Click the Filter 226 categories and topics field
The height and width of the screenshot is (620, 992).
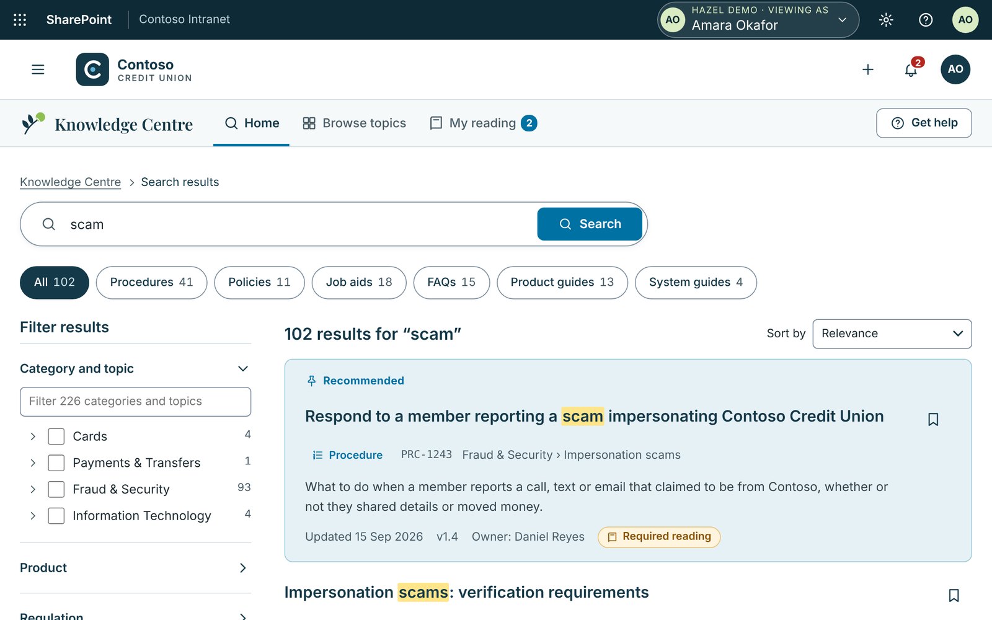coord(135,402)
